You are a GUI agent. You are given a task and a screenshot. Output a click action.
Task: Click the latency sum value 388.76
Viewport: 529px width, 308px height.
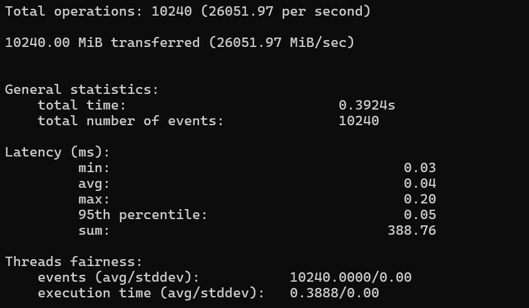pos(411,230)
